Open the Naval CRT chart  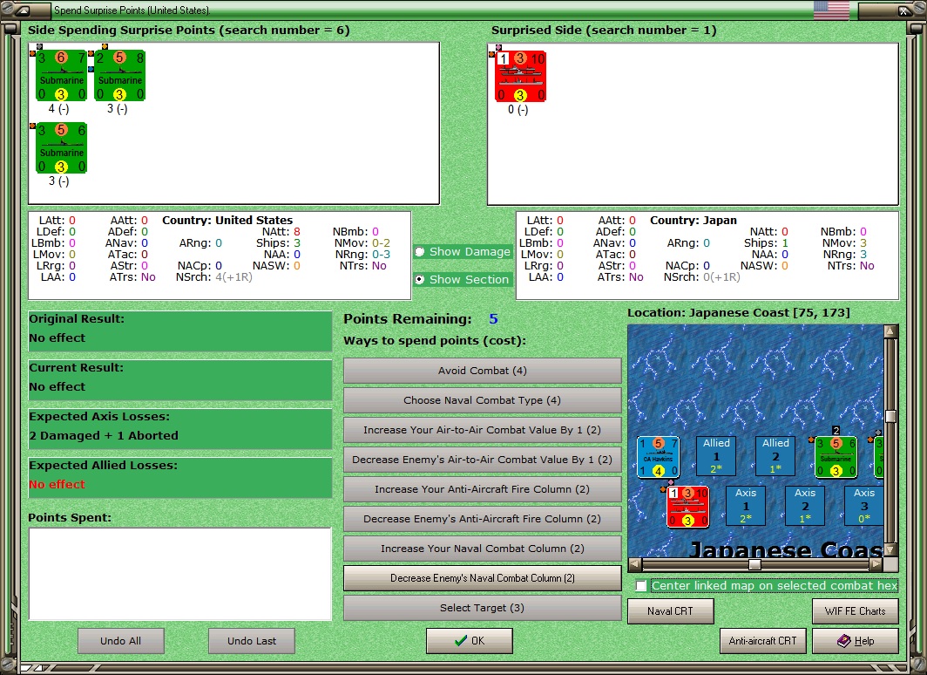coord(671,611)
